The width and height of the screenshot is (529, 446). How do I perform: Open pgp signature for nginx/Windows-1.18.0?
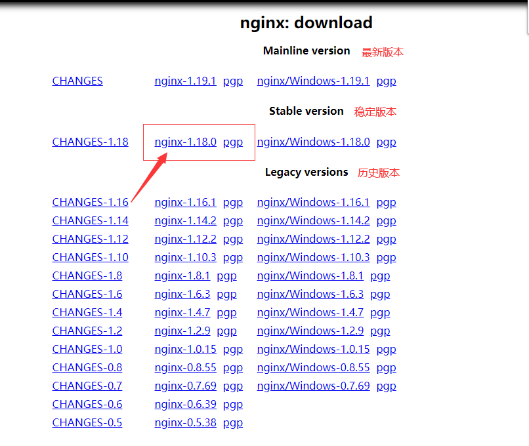tap(387, 142)
